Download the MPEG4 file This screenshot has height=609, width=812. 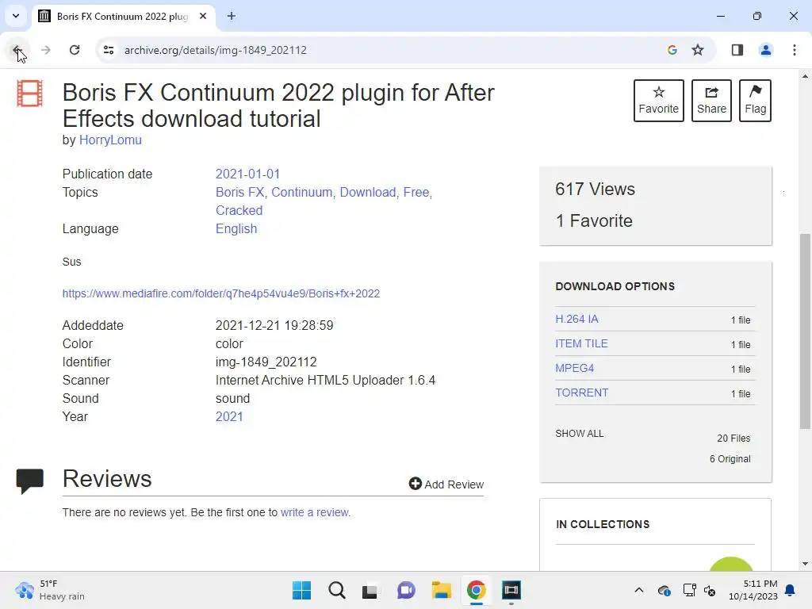(574, 368)
